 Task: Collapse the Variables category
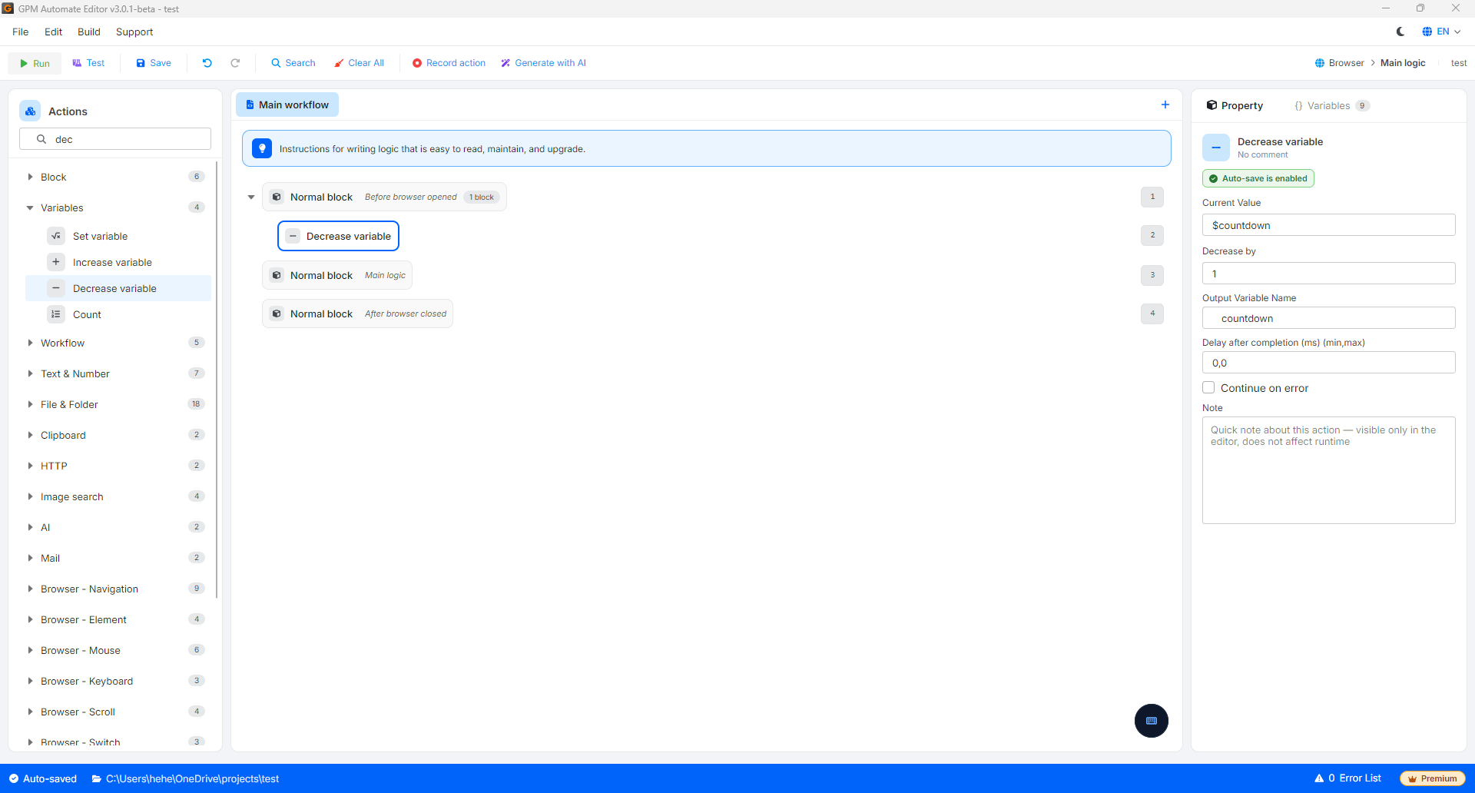30,207
